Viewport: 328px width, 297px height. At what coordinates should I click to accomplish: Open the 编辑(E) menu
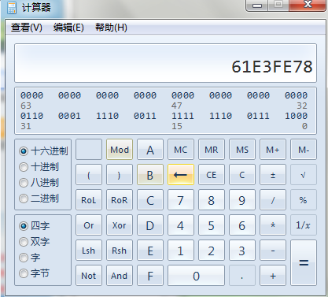pos(68,28)
